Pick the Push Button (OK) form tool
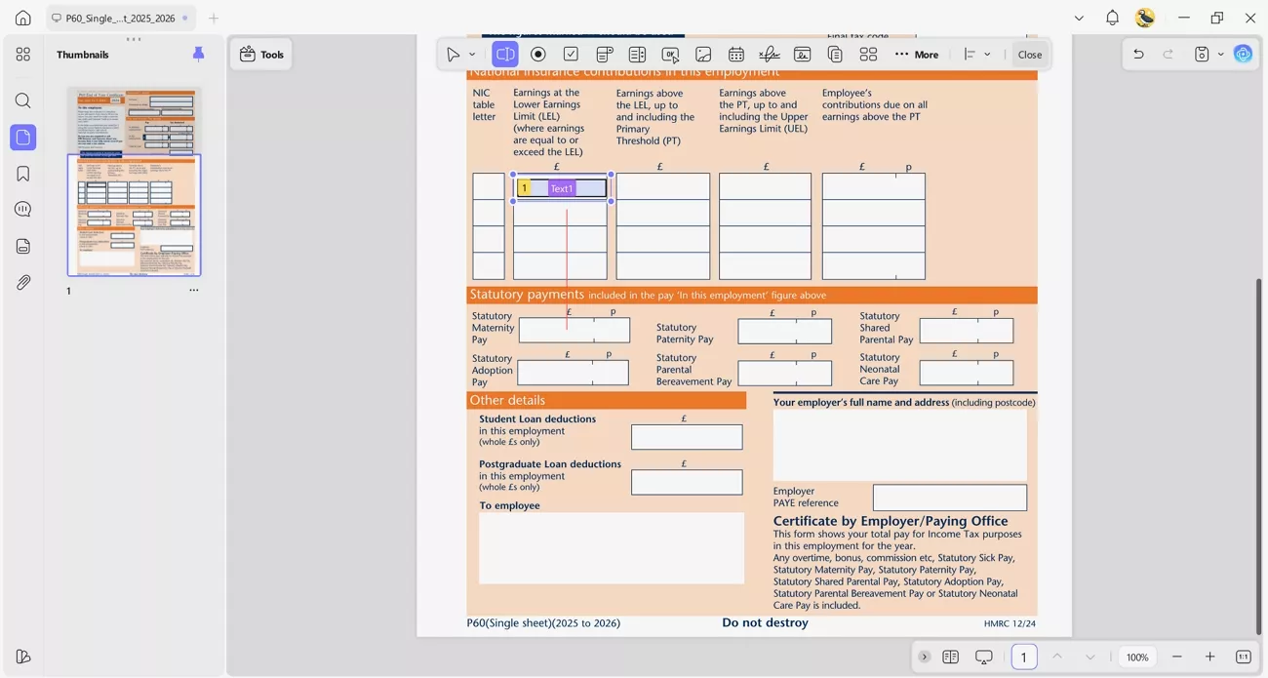Viewport: 1268px width, 678px height. click(670, 54)
